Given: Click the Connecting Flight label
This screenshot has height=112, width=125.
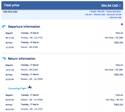Looking at the screenshot, I should click(17, 88).
